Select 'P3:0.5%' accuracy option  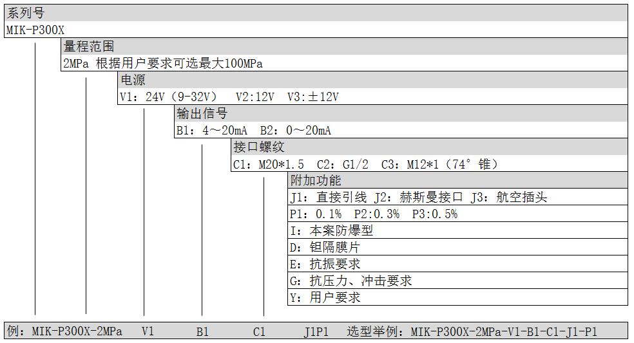coord(435,214)
